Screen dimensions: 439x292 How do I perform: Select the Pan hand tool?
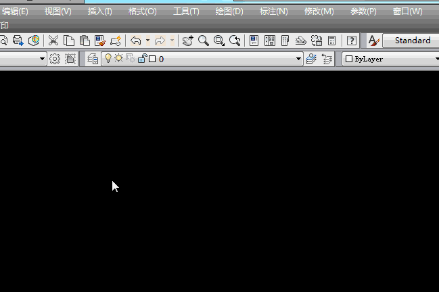coord(187,41)
